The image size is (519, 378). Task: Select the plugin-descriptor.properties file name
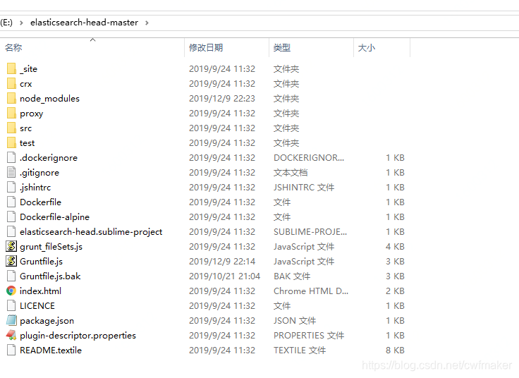pos(78,336)
